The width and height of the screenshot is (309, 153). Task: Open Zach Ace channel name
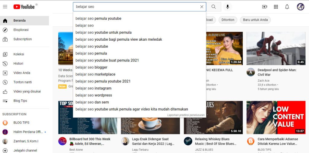point(263,81)
